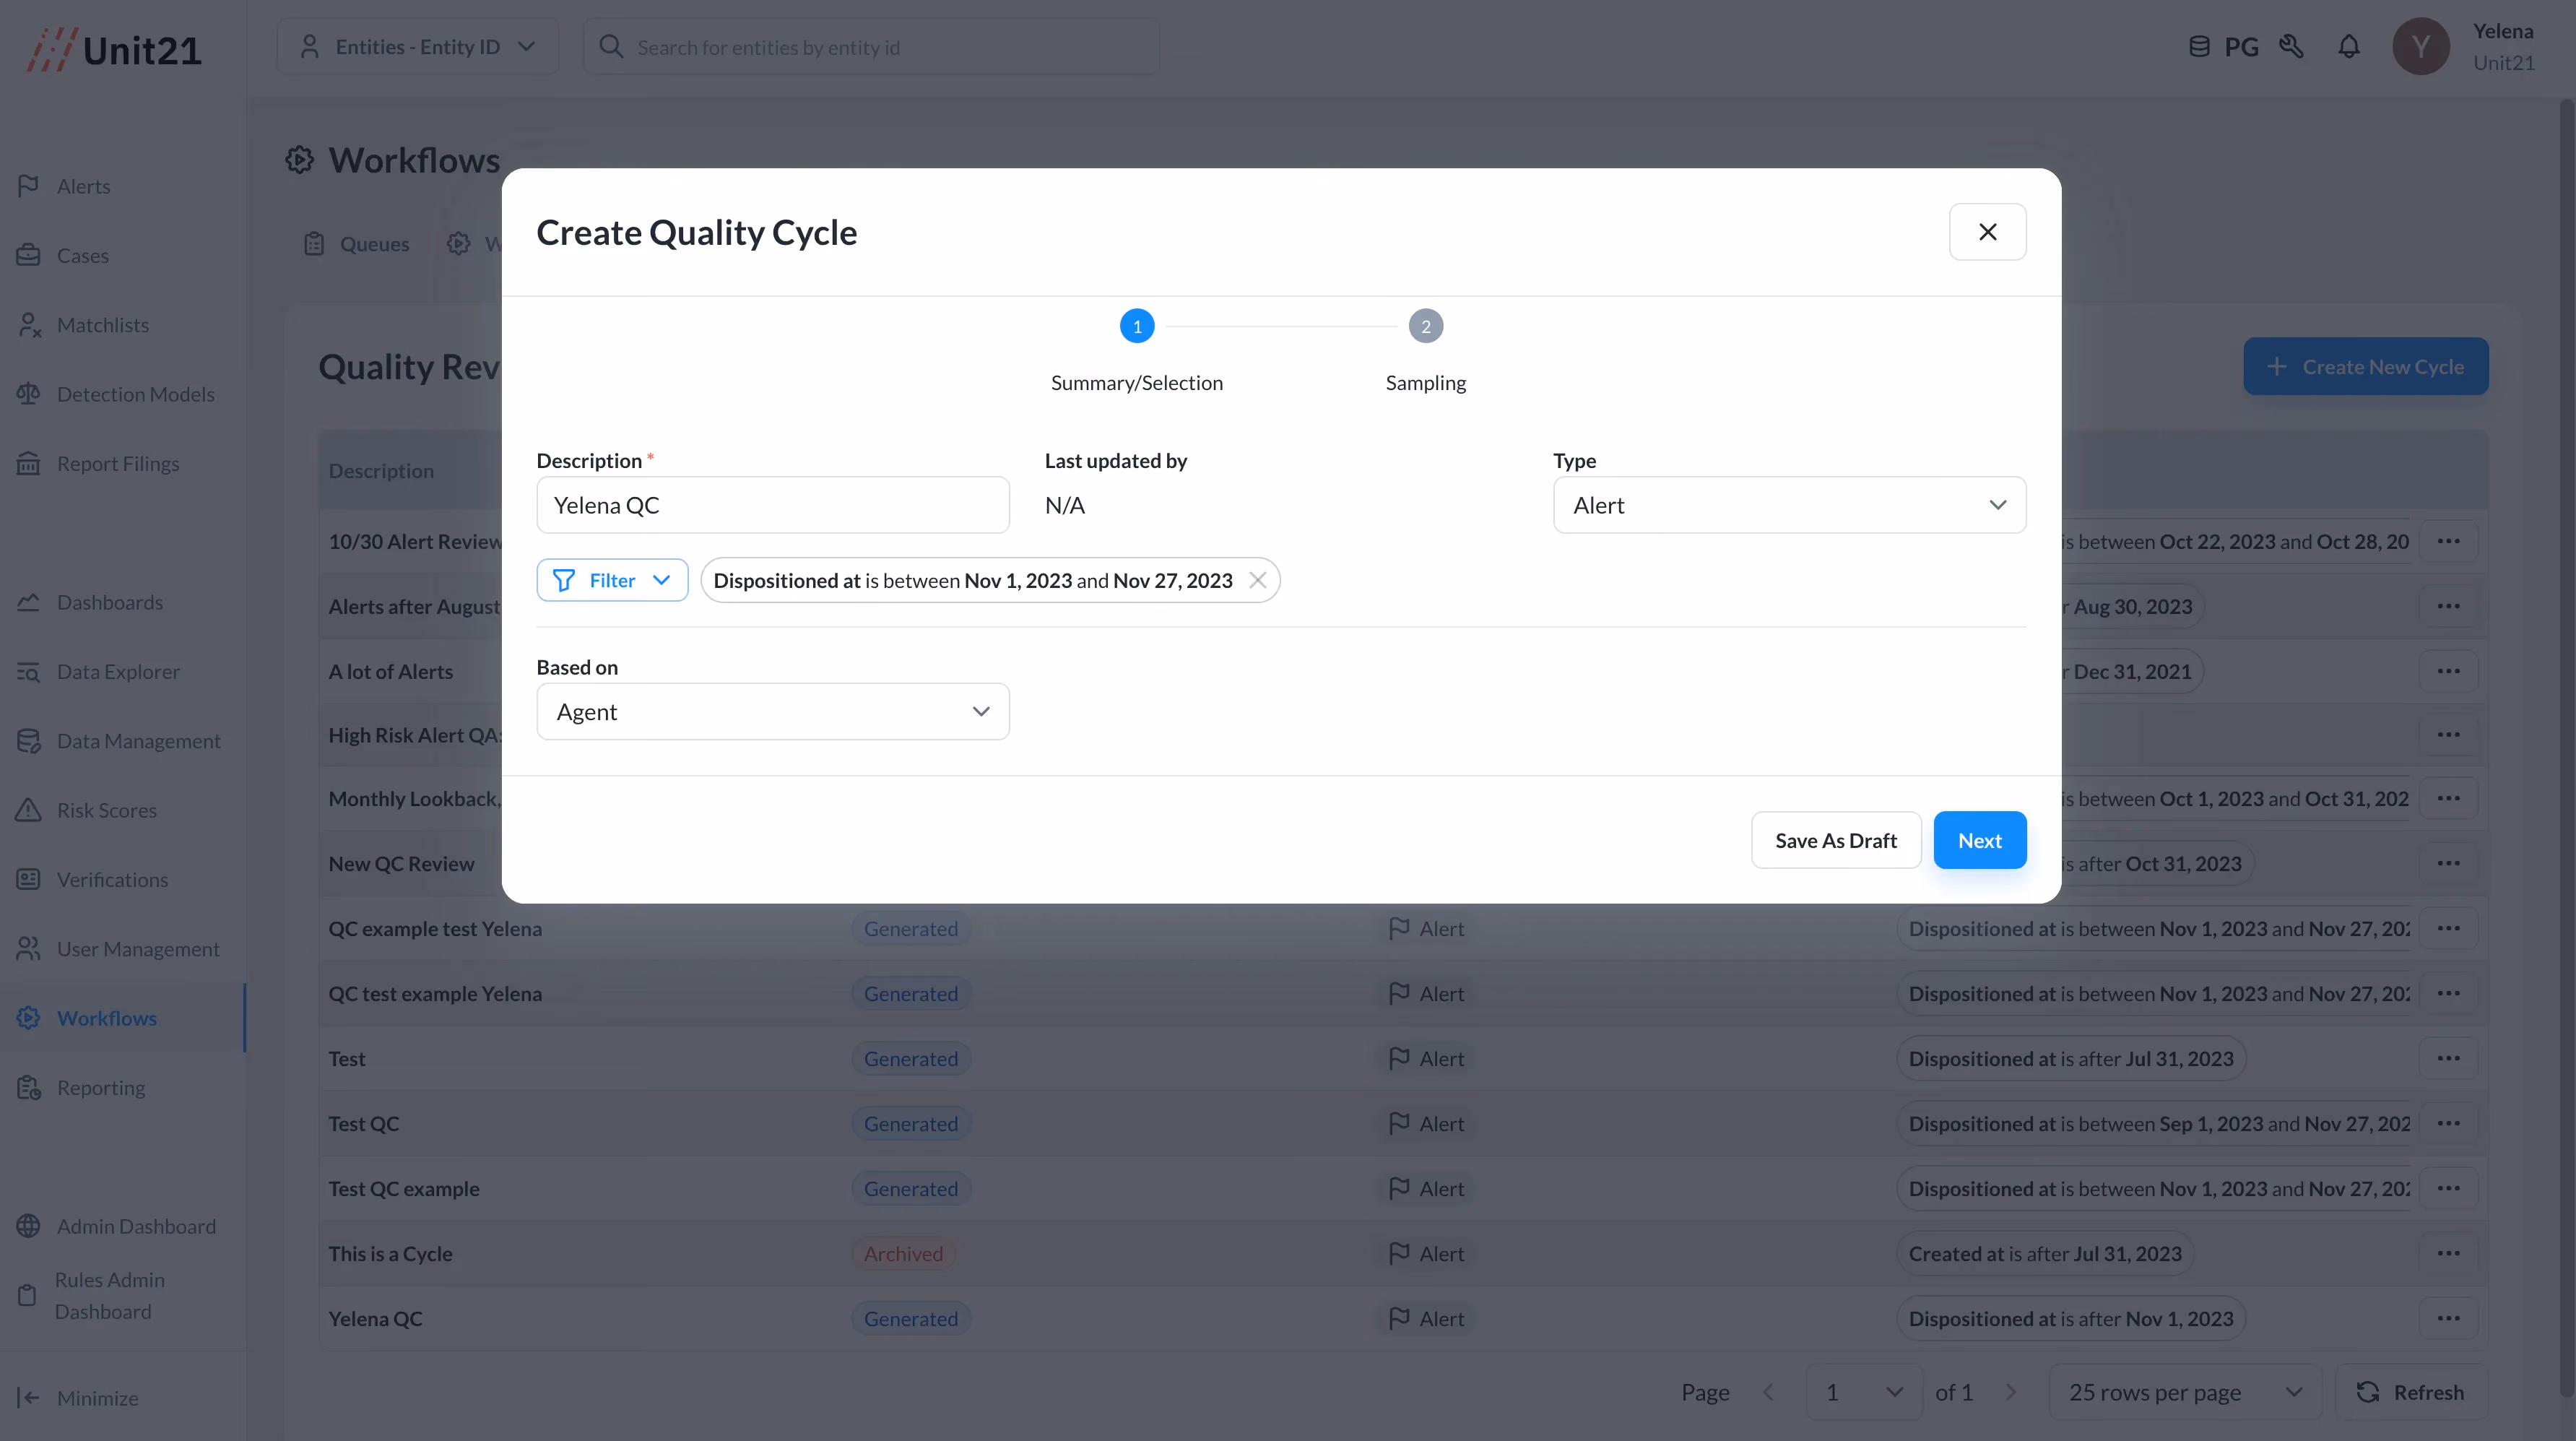Viewport: 2576px width, 1441px height.
Task: Click the Description input field
Action: click(773, 505)
